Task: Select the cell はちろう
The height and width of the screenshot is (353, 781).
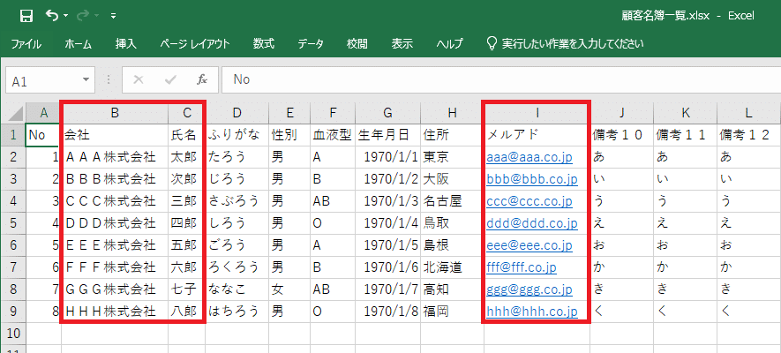Action: (x=237, y=312)
